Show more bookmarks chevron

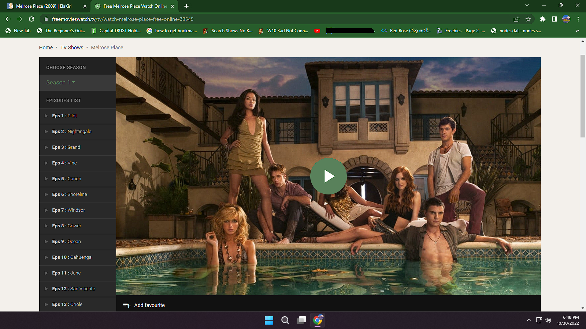578,31
